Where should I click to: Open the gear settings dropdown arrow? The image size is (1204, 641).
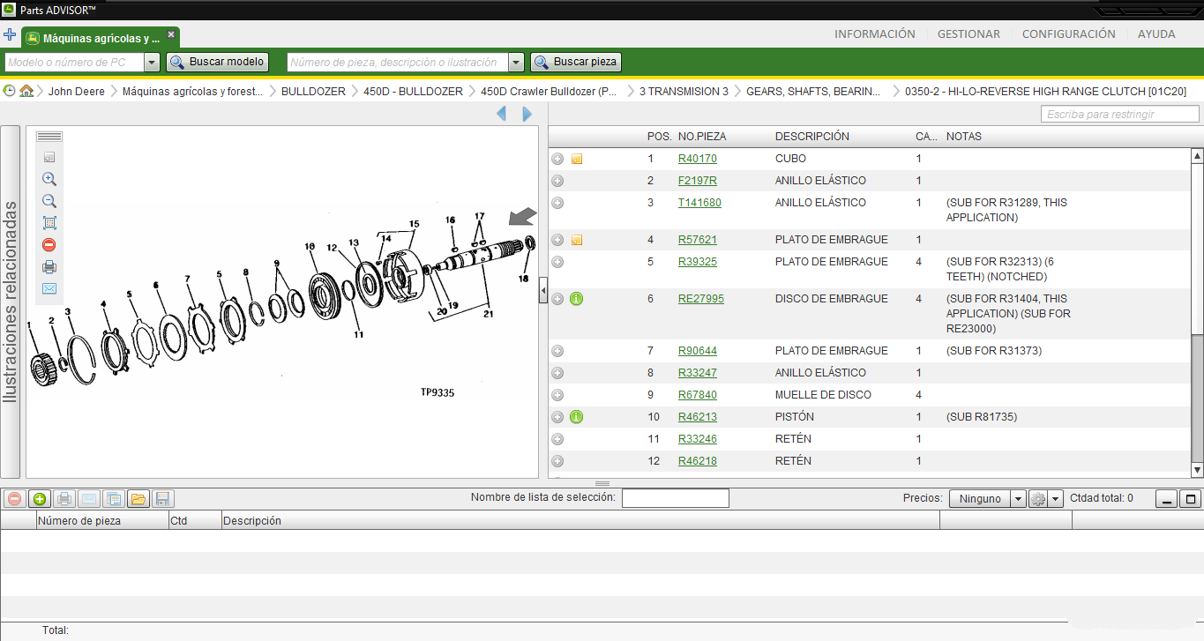(1056, 499)
